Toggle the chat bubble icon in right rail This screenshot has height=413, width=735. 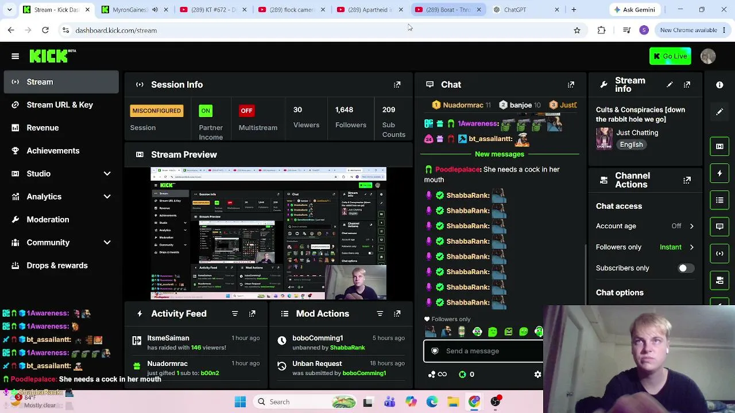pyautogui.click(x=719, y=227)
